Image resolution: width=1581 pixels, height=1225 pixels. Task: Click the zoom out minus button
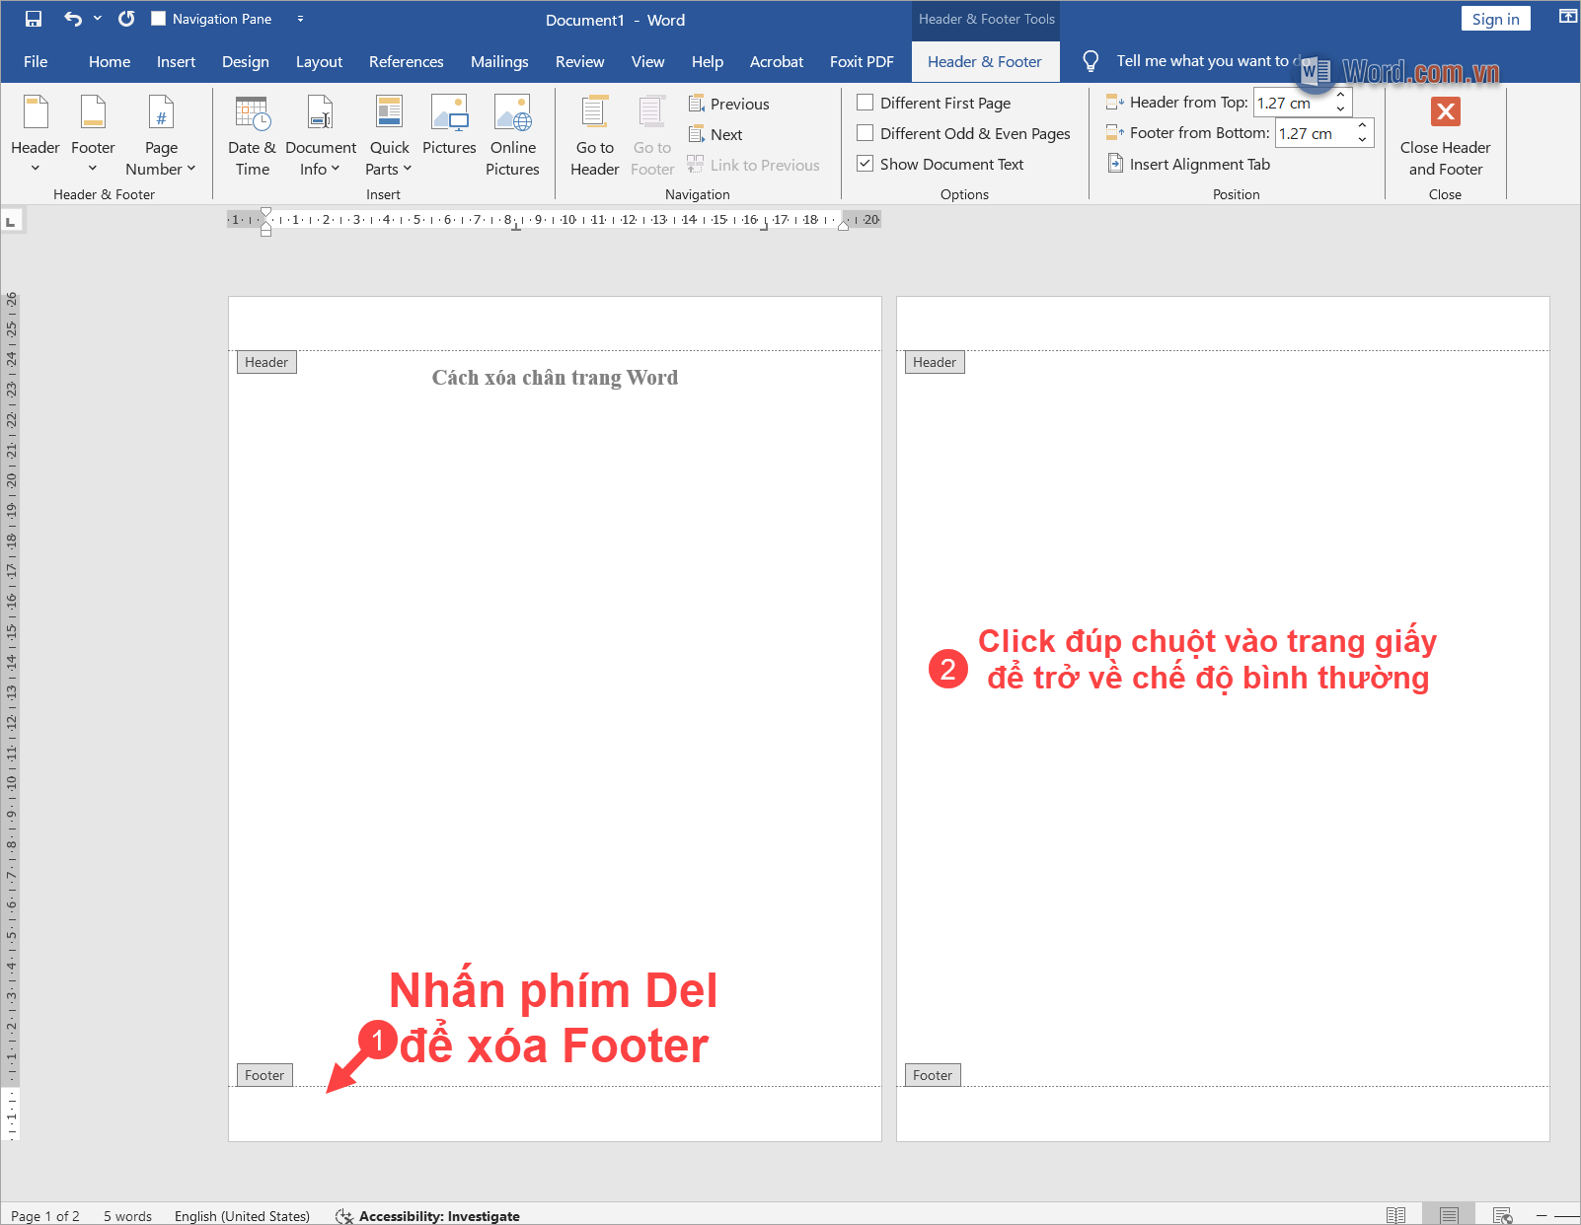coord(1541,1215)
